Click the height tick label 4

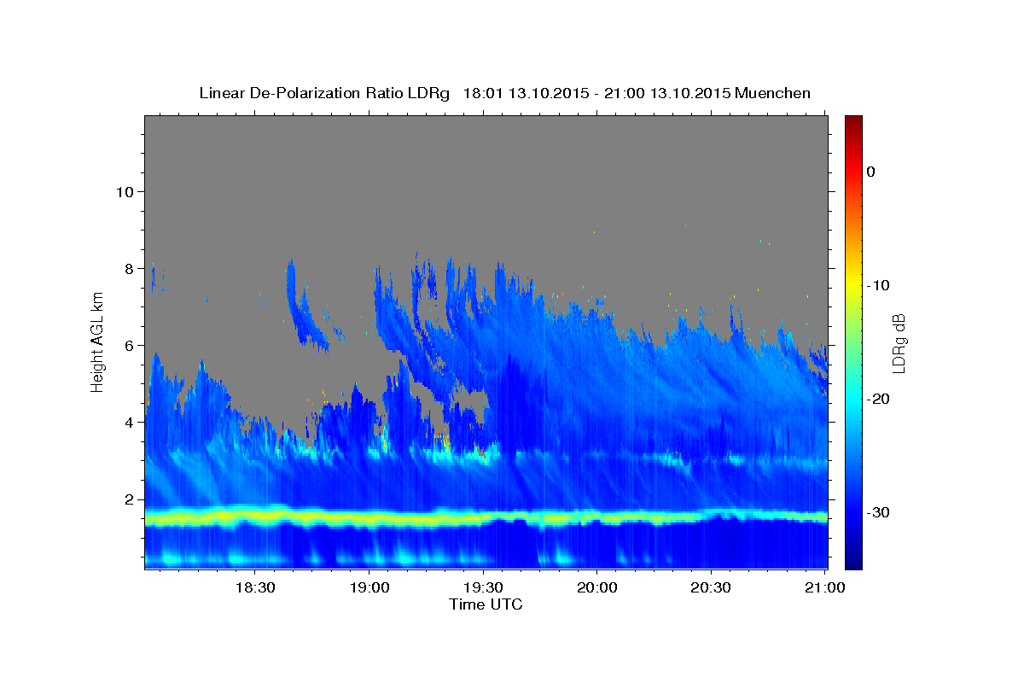[128, 422]
